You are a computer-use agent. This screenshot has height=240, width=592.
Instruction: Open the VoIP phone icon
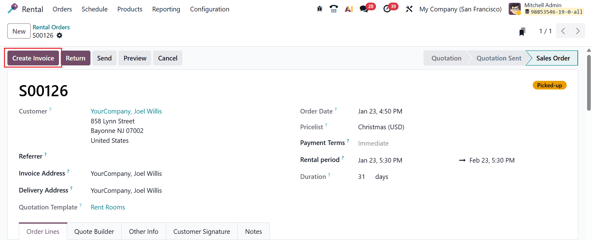coord(334,9)
